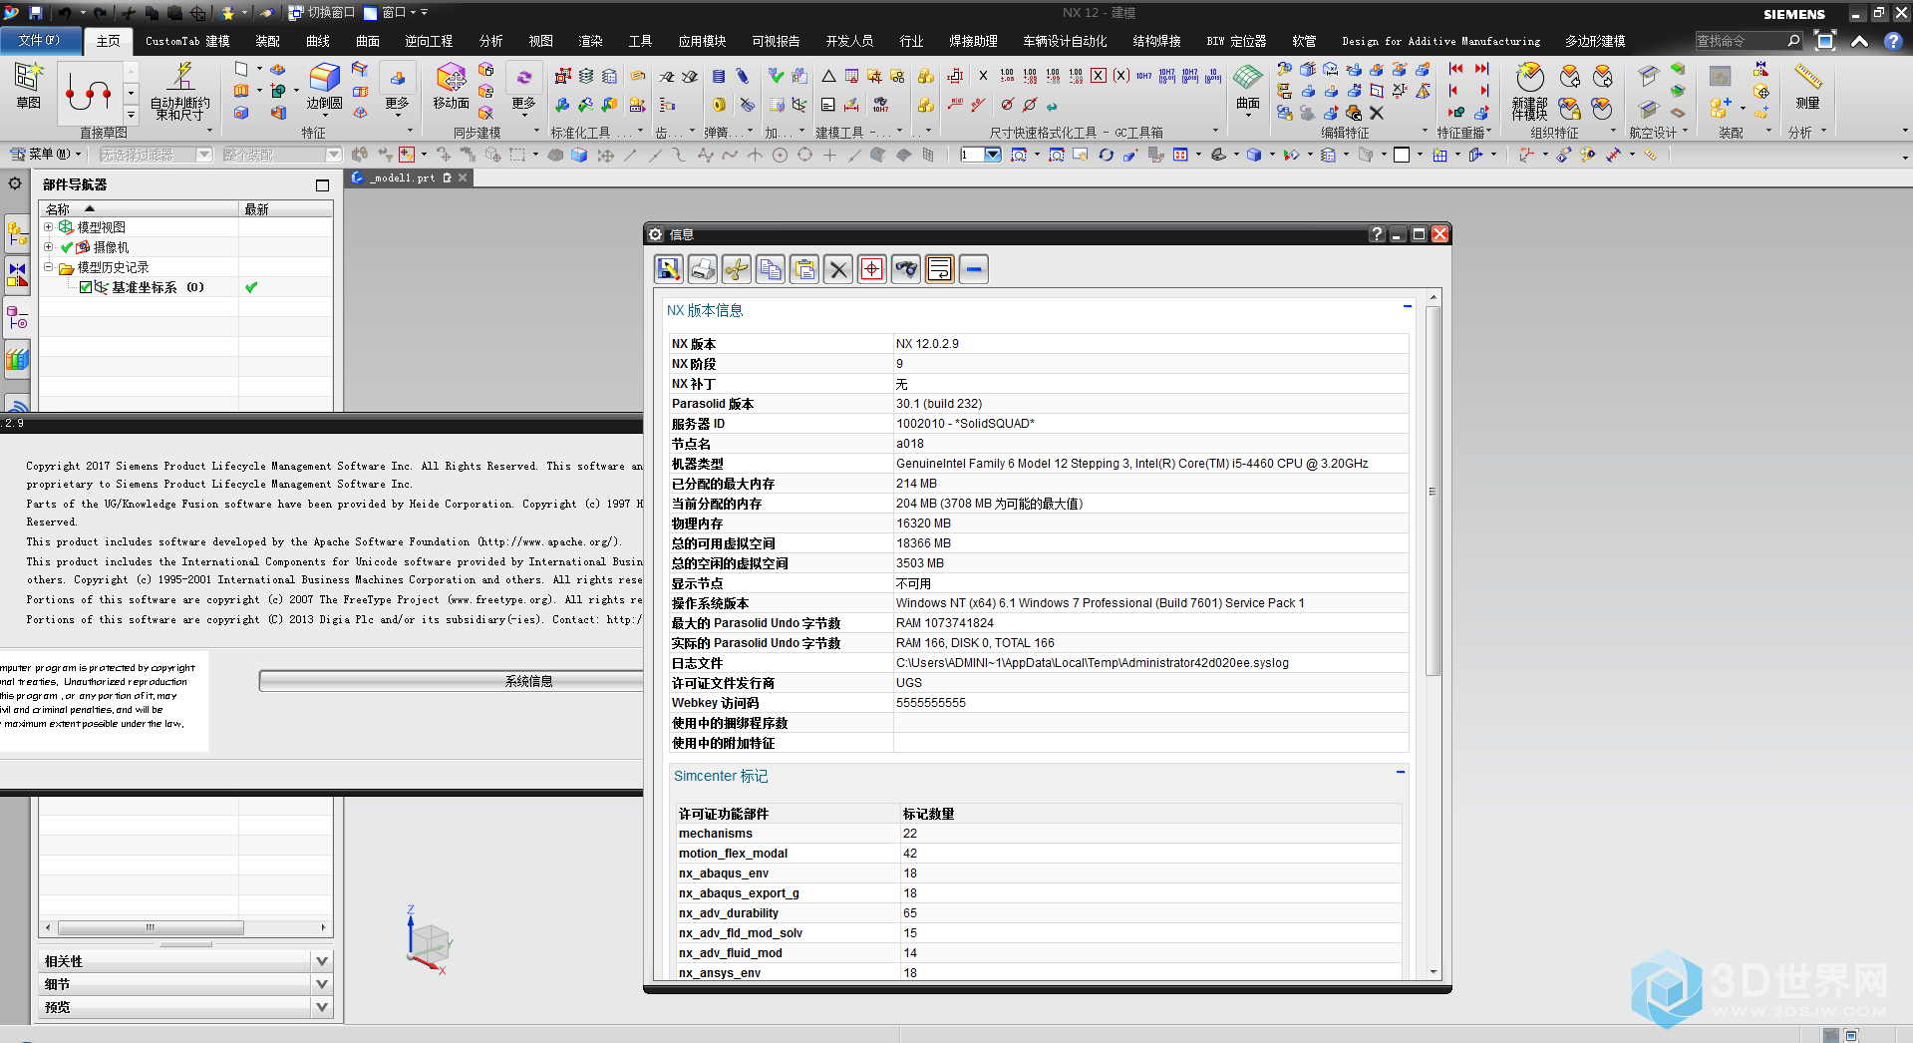Open the 测量 measure tool
1913x1043 pixels.
(1807, 86)
